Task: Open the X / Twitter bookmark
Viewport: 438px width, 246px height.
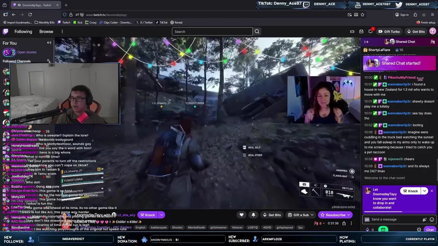Action: 144,23
